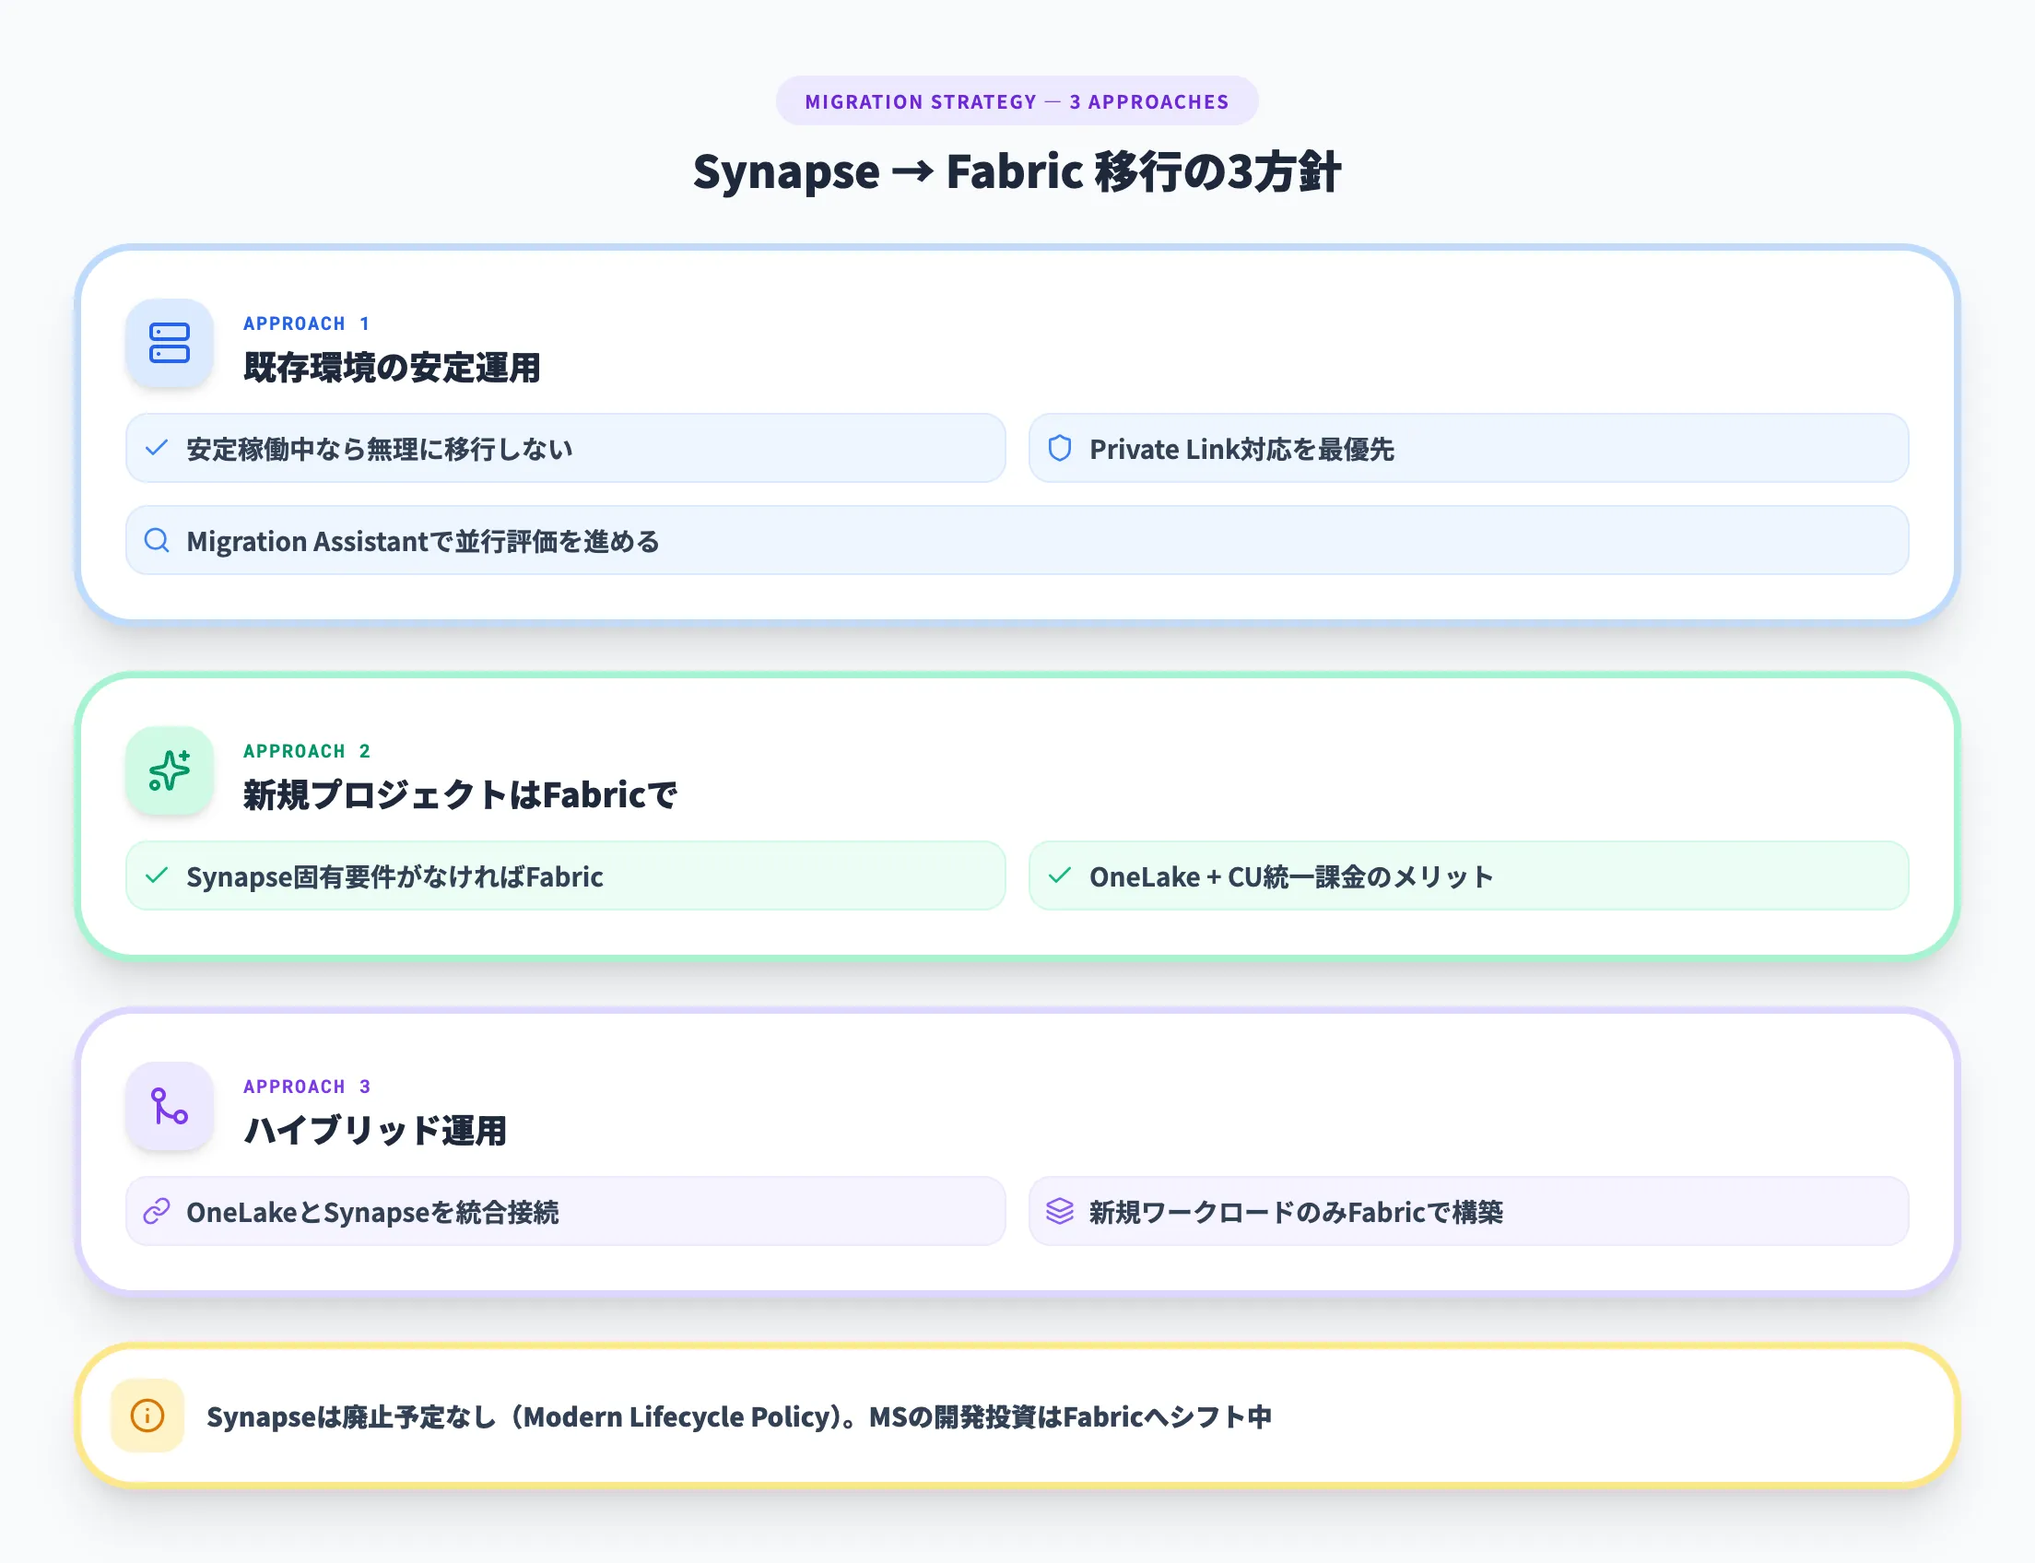The image size is (2035, 1563).
Task: Click the magnifier icon beside Migration Assistant
Action: coord(157,540)
